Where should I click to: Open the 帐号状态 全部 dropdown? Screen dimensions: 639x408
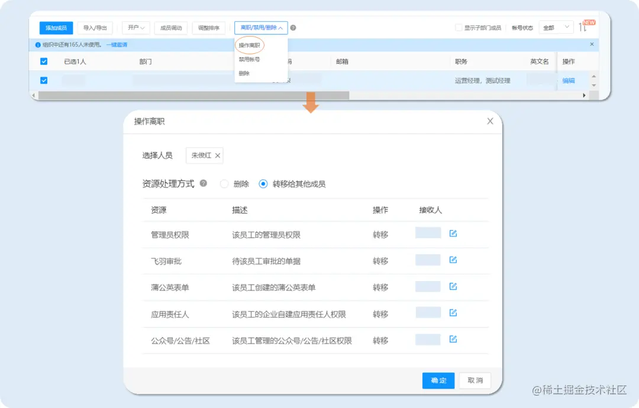[556, 28]
